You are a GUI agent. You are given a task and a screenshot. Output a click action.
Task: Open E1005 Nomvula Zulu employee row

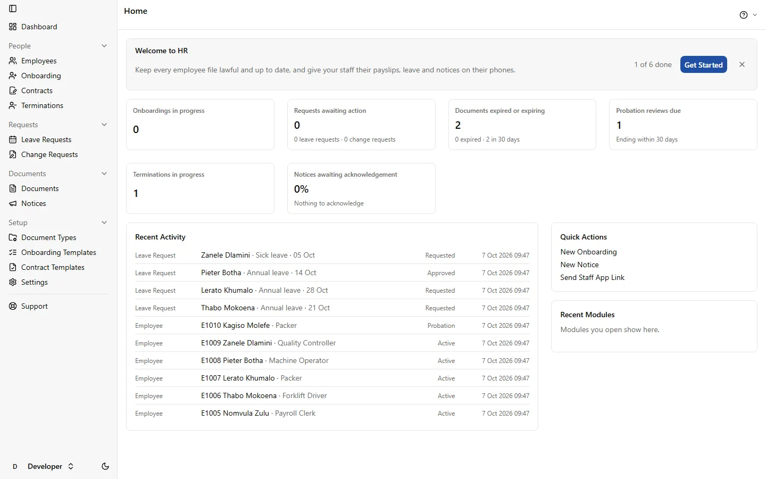click(332, 413)
